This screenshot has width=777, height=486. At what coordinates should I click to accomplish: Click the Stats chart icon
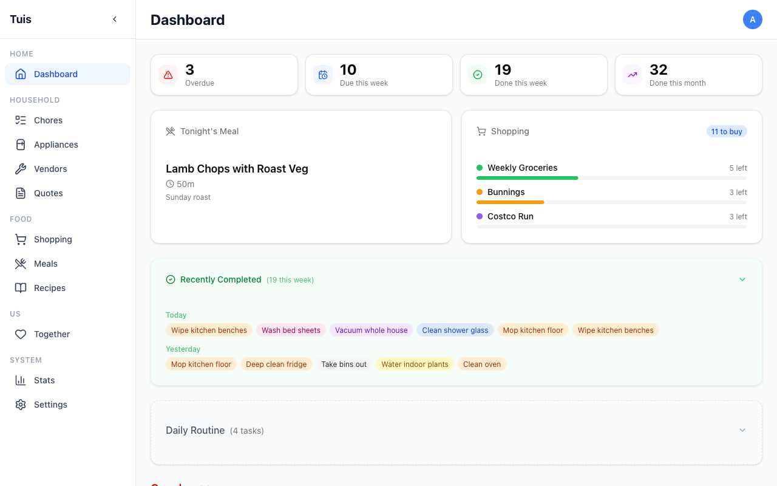coord(21,380)
